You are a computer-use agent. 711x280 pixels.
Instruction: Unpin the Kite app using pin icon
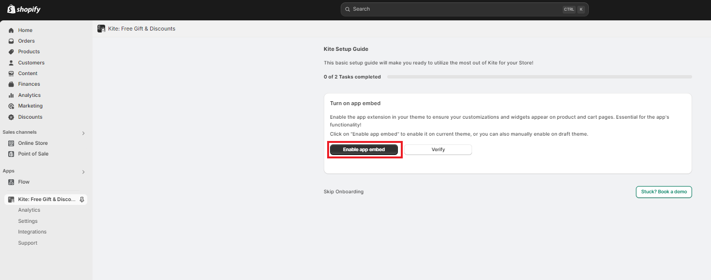82,200
